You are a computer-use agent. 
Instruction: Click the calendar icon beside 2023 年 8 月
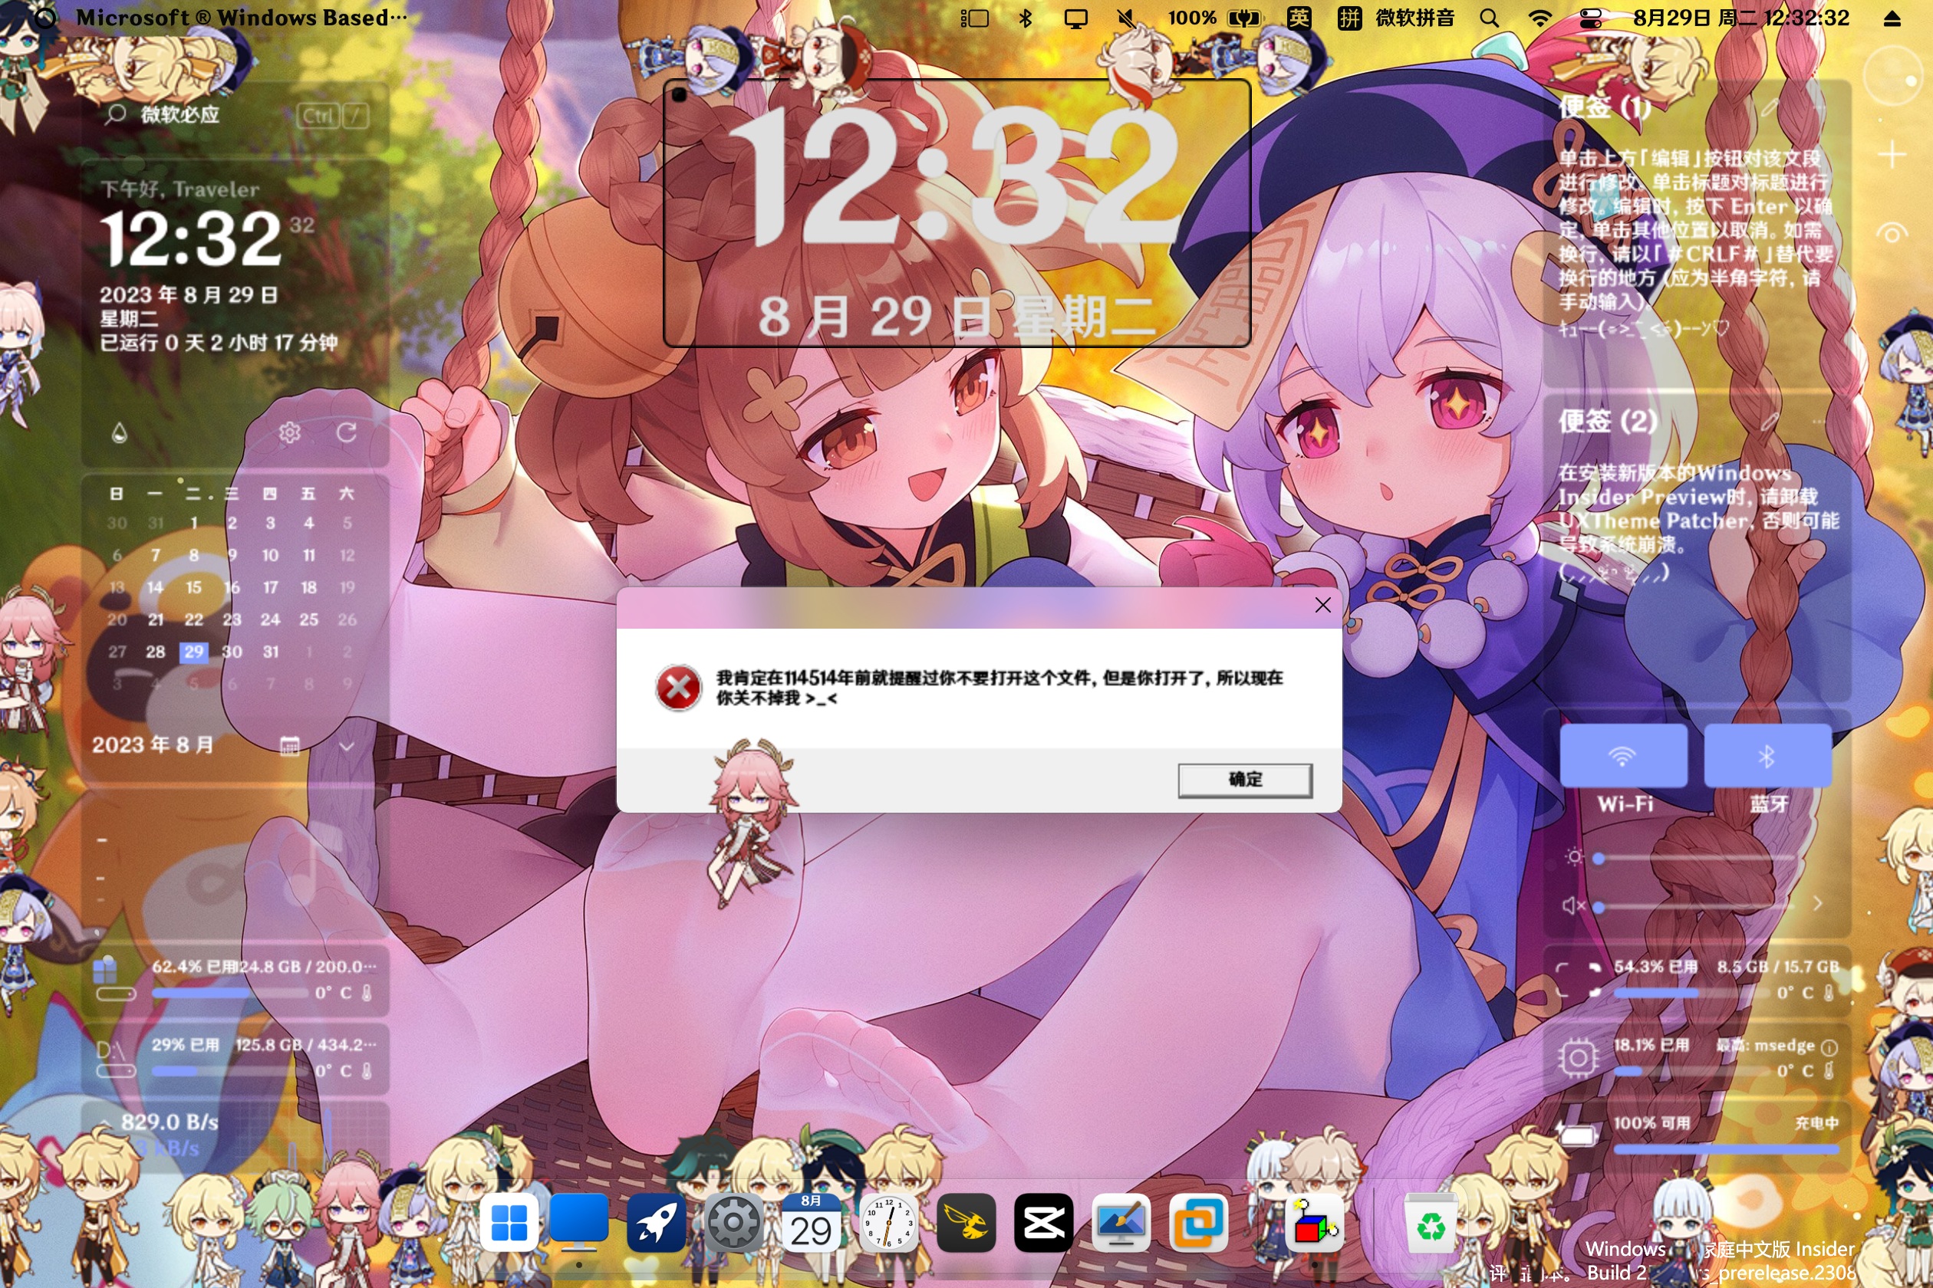289,746
